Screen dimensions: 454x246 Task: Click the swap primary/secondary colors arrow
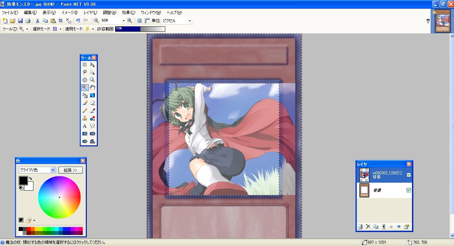tap(31, 179)
